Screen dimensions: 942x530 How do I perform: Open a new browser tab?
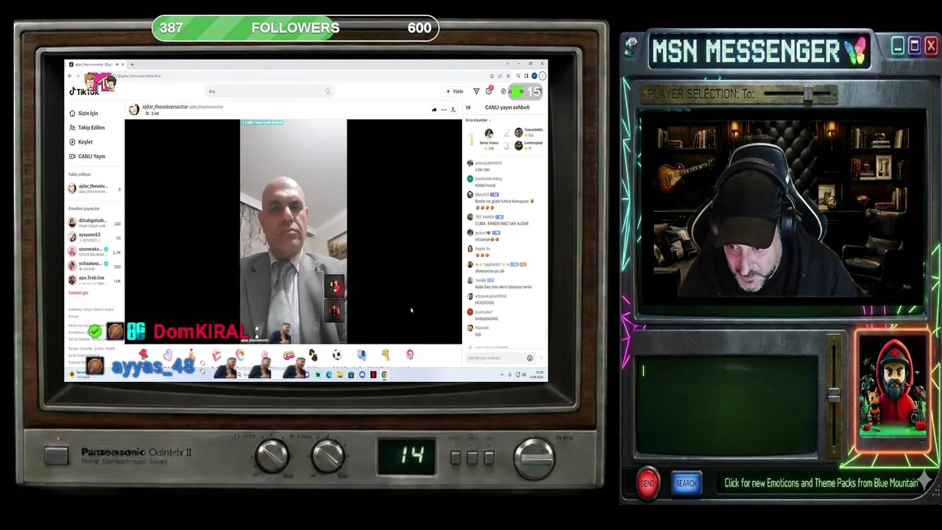tap(132, 64)
